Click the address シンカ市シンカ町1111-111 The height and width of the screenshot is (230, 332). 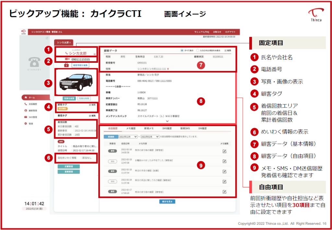pyautogui.click(x=152, y=69)
